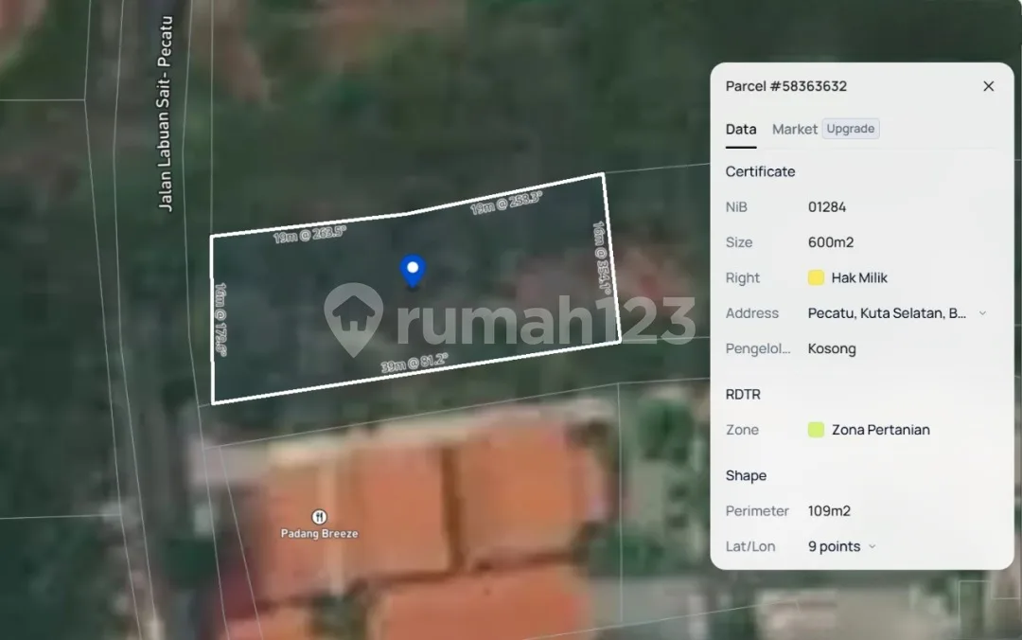Click the Jalan Labuan Sait - Pecatu road label

tap(165, 114)
